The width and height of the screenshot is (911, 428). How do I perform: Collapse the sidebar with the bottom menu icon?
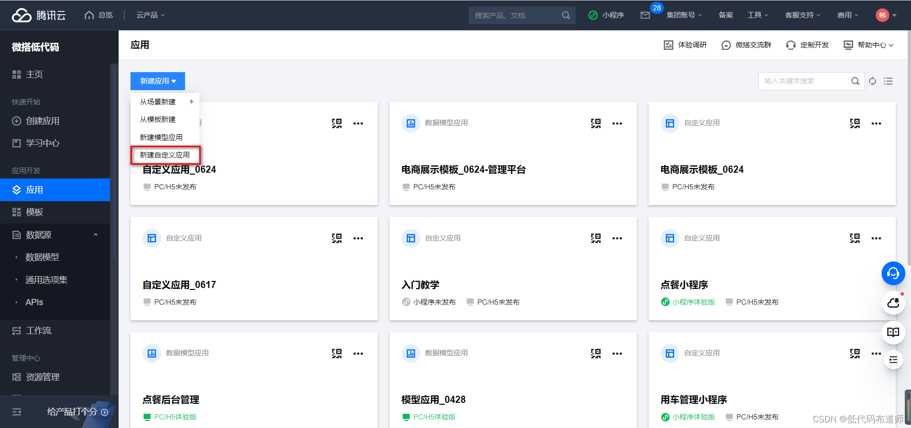[17, 412]
